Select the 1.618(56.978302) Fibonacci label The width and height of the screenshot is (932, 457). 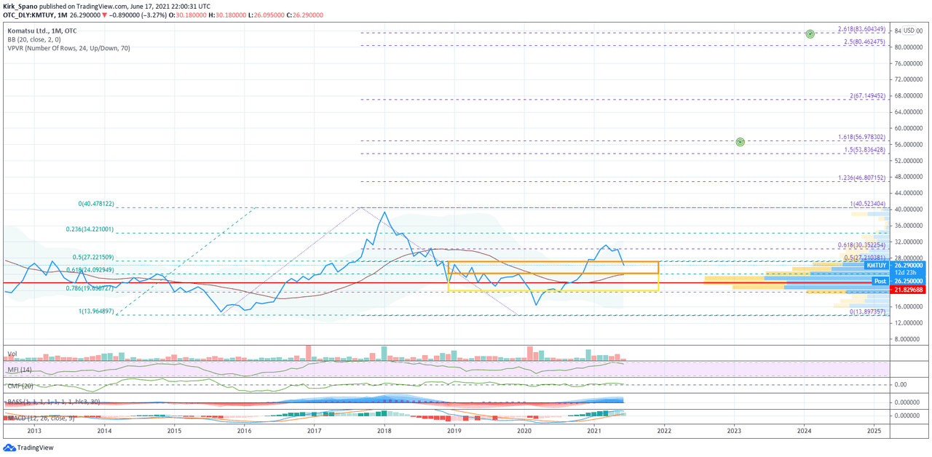pos(861,137)
